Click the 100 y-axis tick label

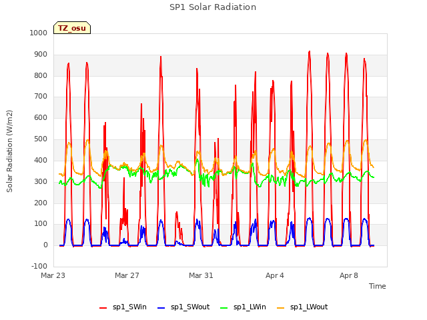click(41, 224)
